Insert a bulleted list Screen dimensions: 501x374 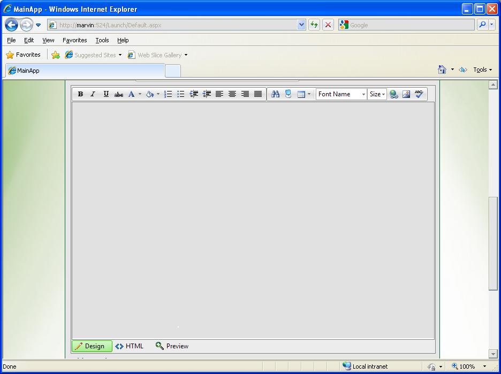tap(181, 94)
